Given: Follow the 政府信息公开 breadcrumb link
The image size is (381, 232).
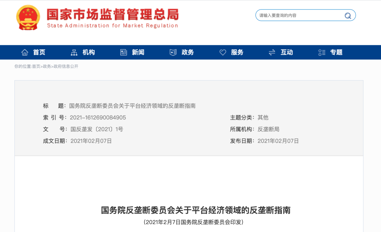Looking at the screenshot, I should (x=66, y=66).
